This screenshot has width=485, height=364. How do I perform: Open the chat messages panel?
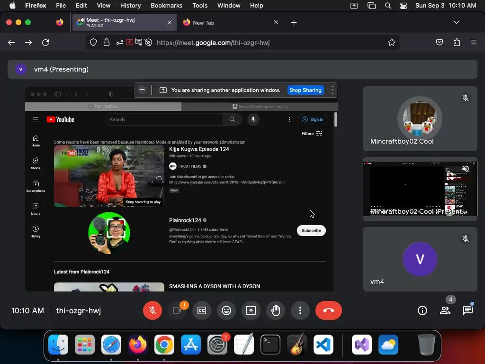pyautogui.click(x=467, y=310)
